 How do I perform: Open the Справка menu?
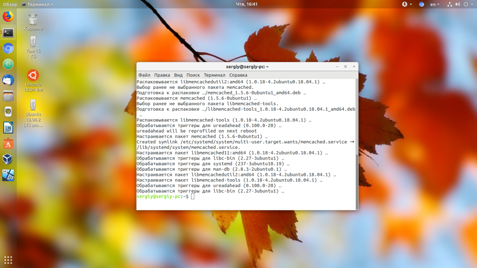pyautogui.click(x=238, y=75)
